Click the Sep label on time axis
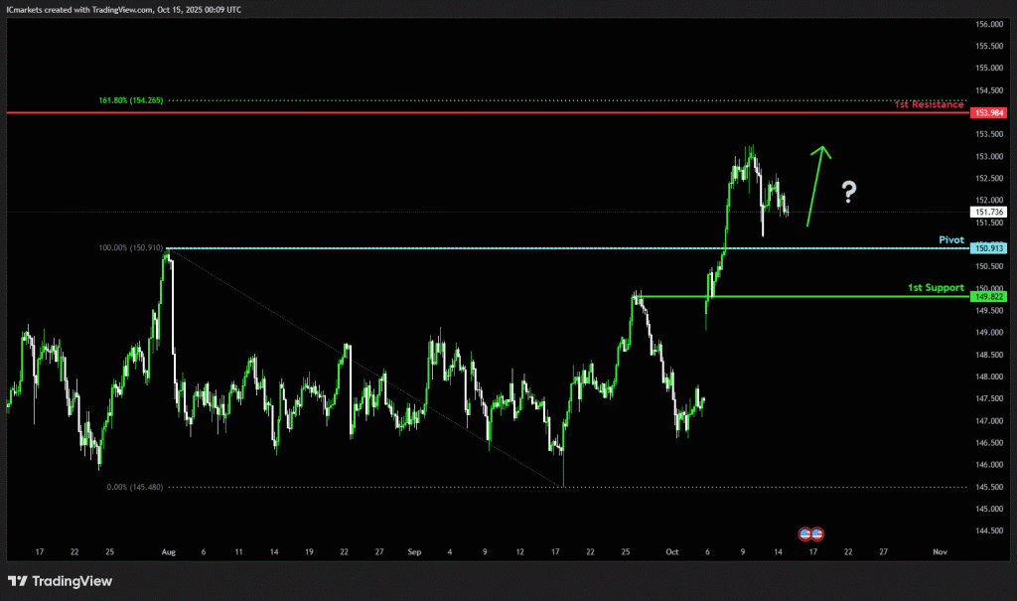 (413, 550)
